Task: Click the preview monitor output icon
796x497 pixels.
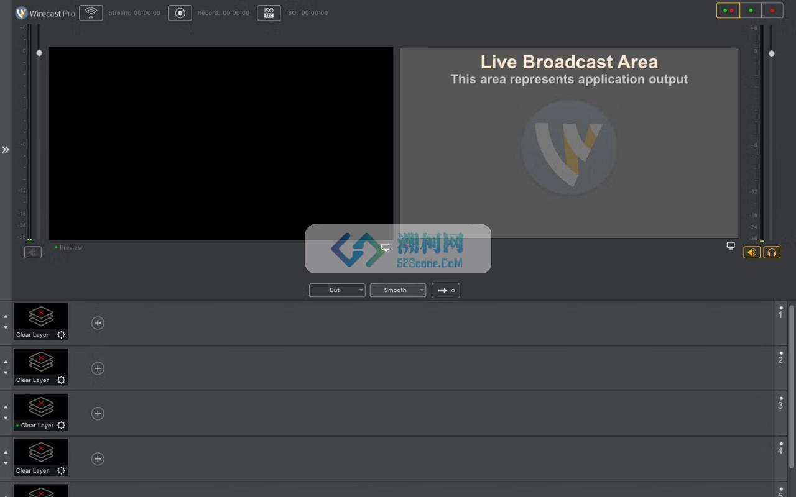Action: click(x=385, y=247)
